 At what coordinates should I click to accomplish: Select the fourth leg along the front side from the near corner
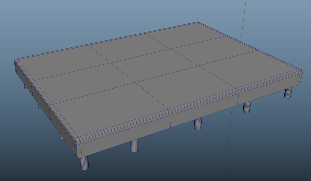(247, 106)
